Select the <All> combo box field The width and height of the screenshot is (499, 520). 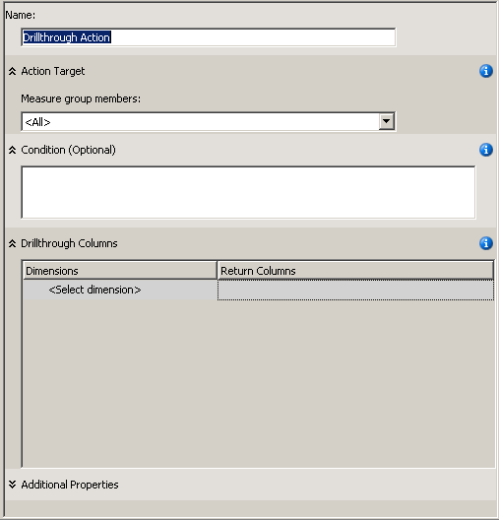pyautogui.click(x=208, y=122)
